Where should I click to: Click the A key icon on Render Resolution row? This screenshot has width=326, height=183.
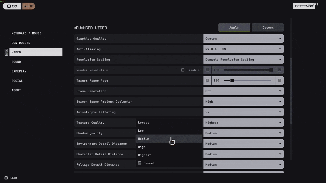point(207,70)
